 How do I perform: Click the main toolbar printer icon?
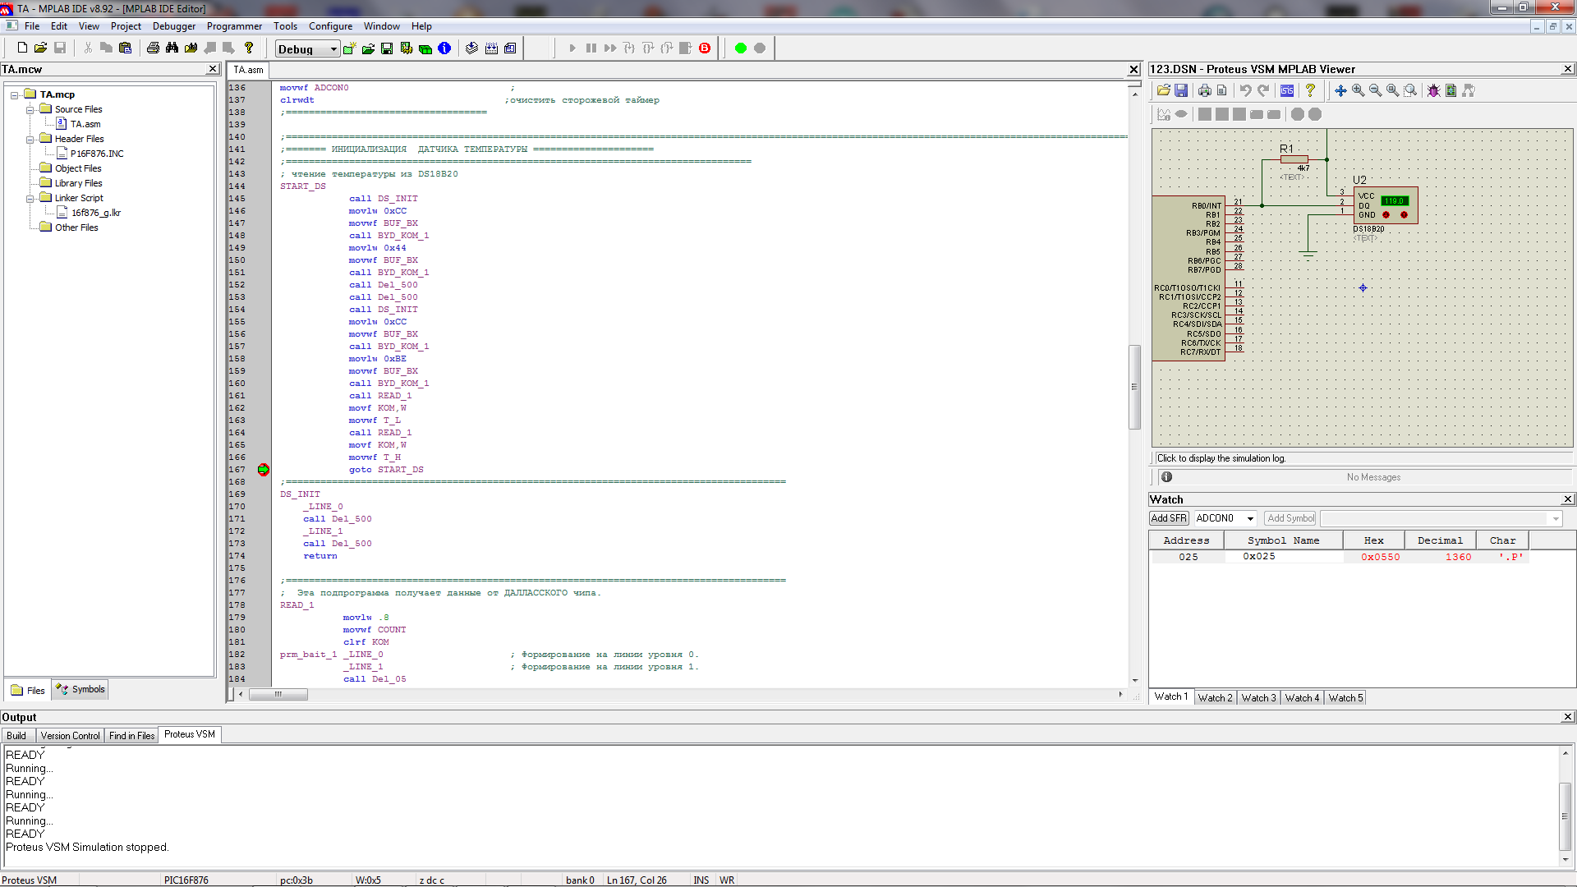tap(153, 48)
